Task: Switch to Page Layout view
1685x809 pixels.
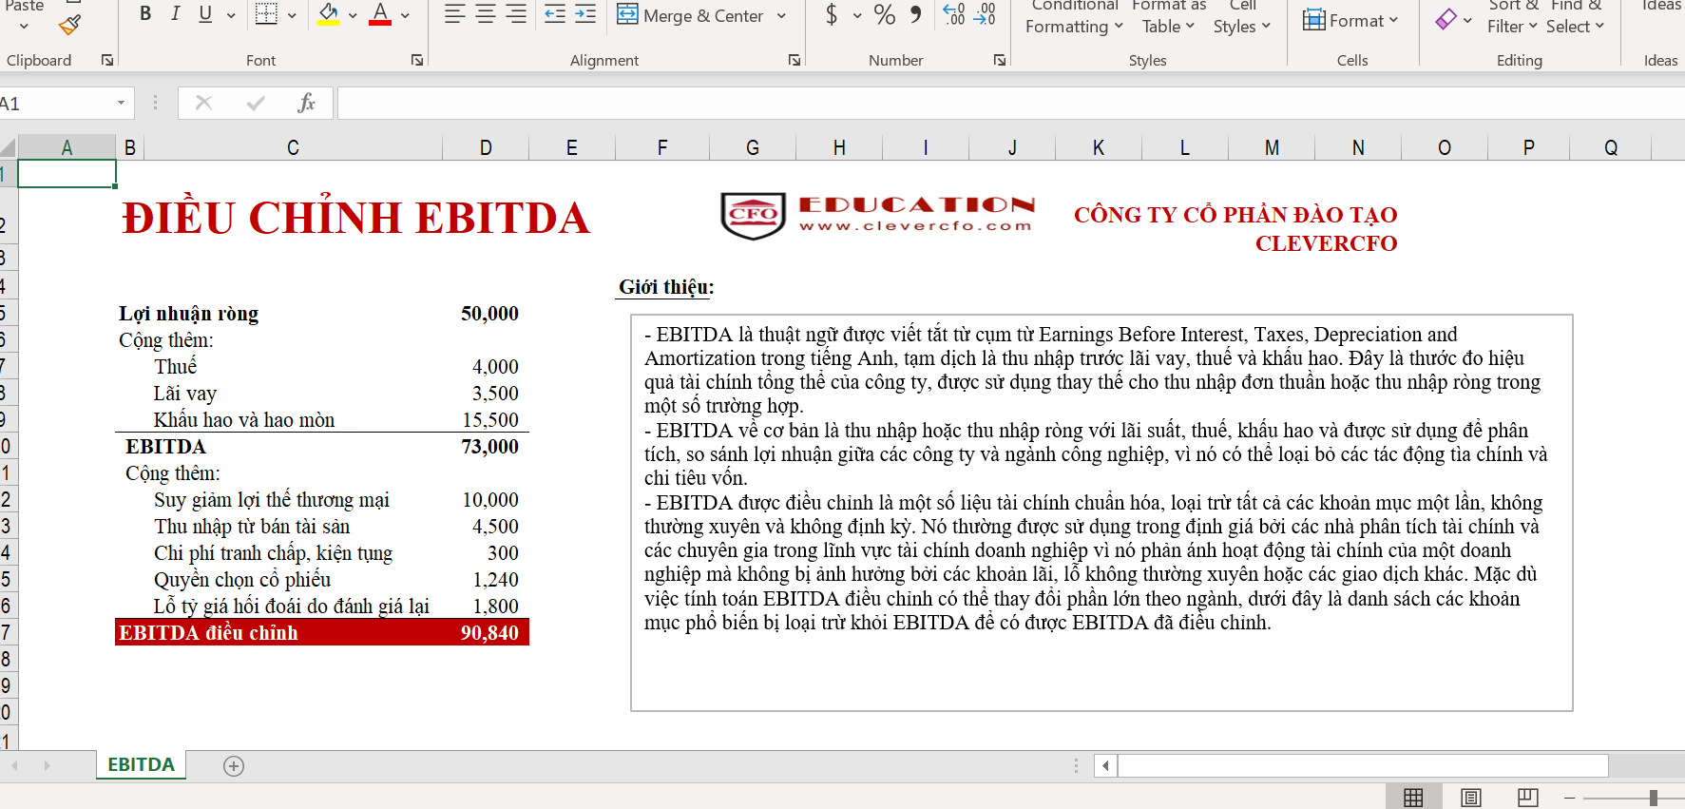Action: 1470,798
